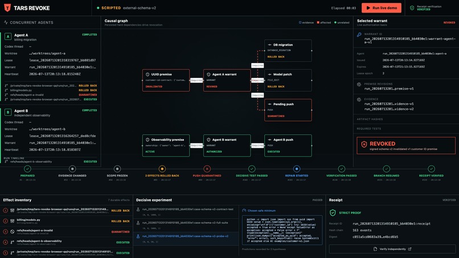
Task: Jump to the Prepared timeline marker
Action: pos(27,169)
